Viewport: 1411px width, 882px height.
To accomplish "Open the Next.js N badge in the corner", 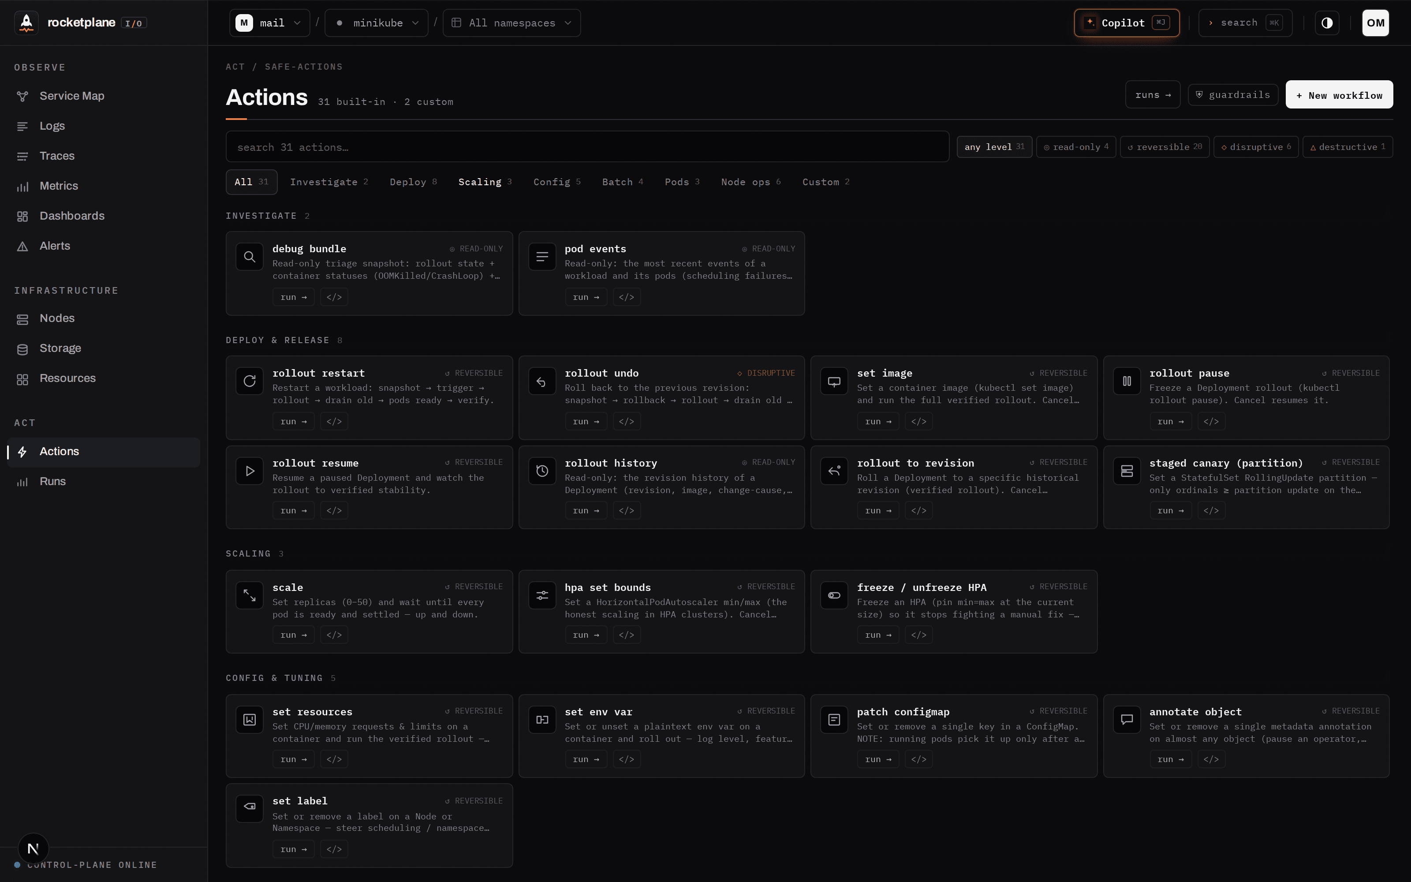I will point(33,848).
